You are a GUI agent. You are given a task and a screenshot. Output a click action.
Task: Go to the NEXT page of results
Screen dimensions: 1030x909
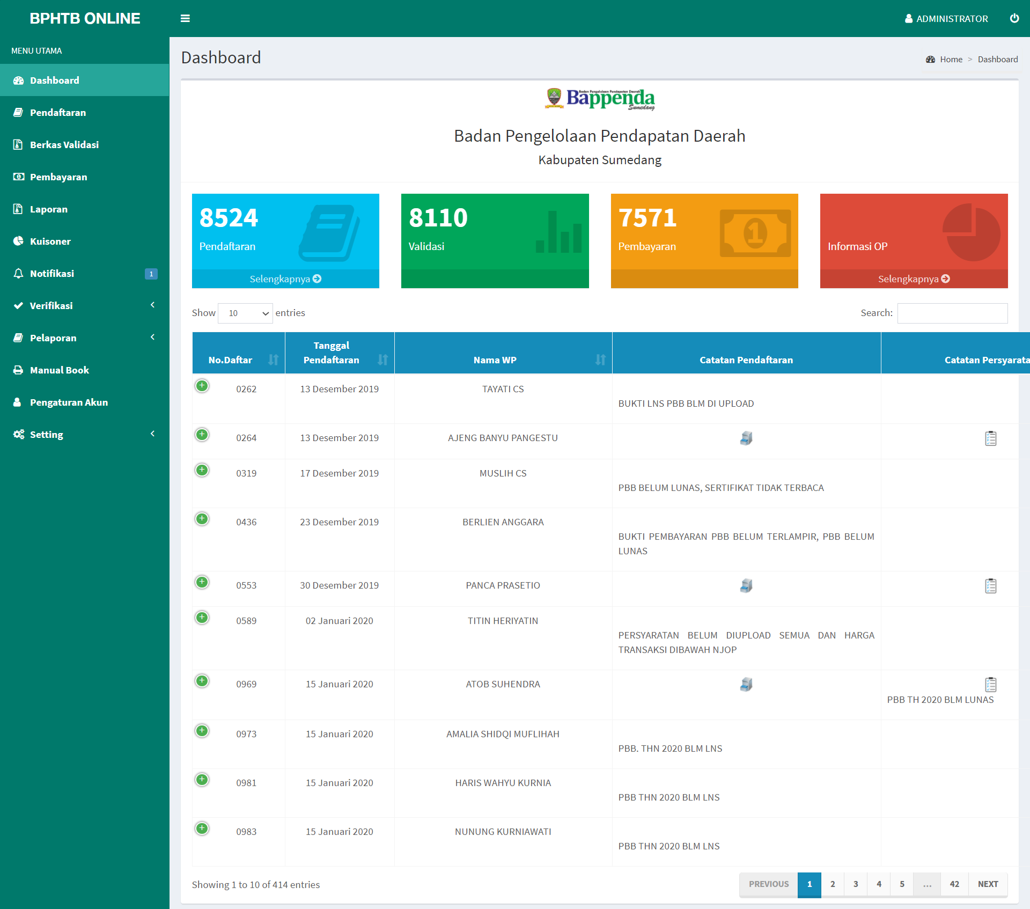click(987, 884)
